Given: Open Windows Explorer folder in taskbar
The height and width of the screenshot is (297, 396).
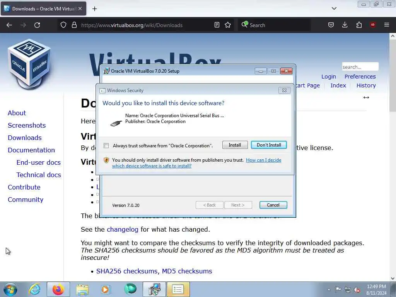Looking at the screenshot, I should point(82,289).
